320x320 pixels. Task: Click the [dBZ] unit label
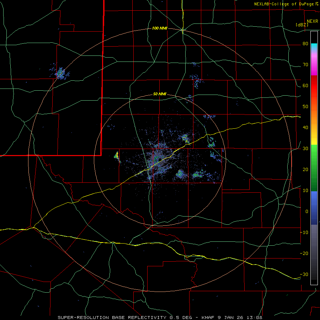(302, 25)
